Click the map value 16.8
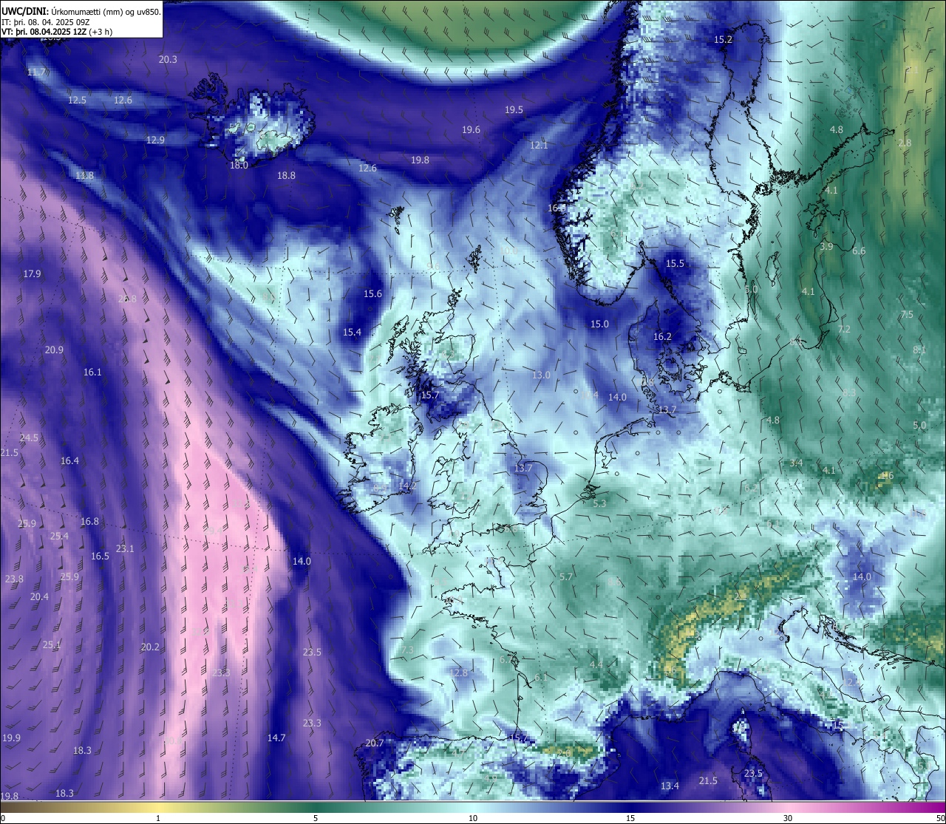946x824 pixels. pos(89,521)
